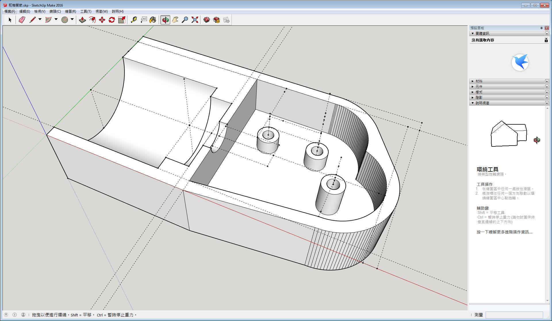This screenshot has height=321, width=552.
Task: Activate the Push/Pull tool
Action: (x=83, y=20)
